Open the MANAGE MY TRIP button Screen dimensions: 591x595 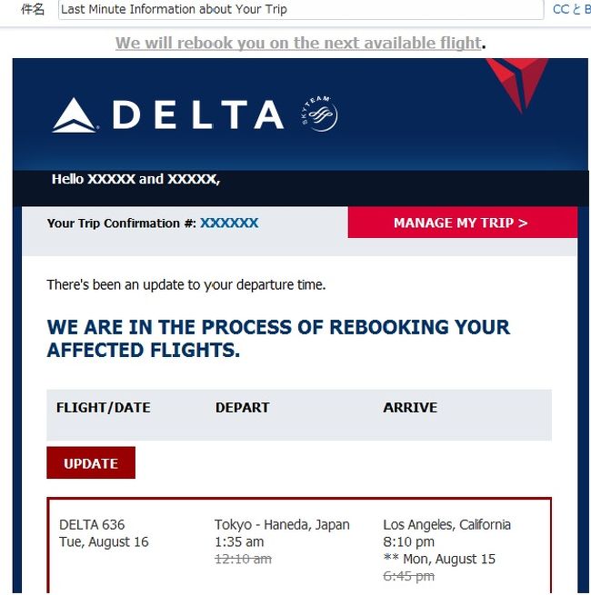pyautogui.click(x=463, y=223)
